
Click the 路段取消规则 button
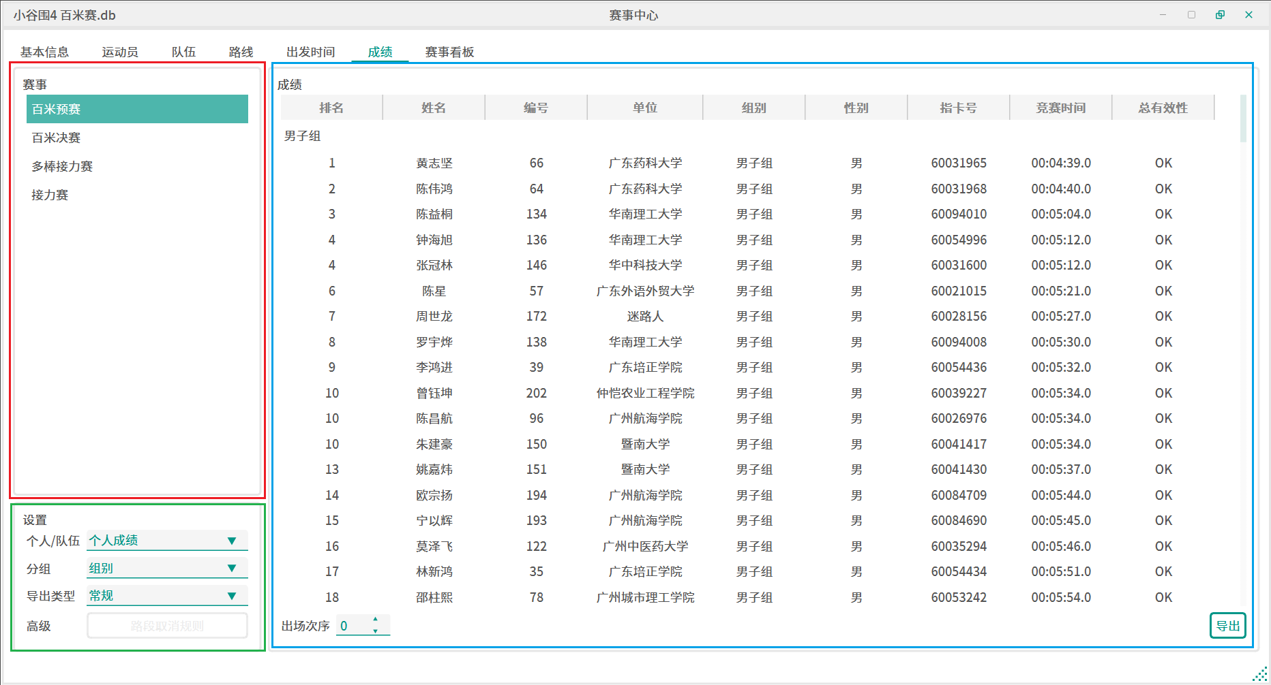pos(167,626)
